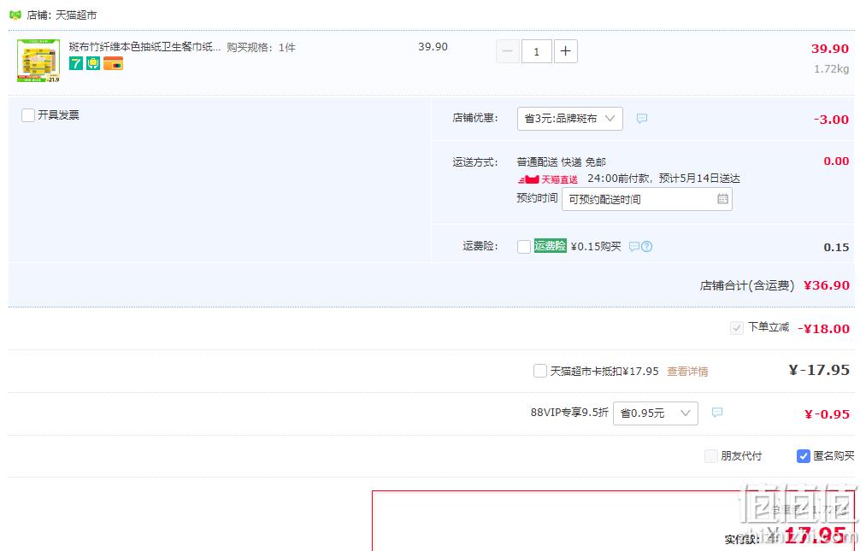Click the ¥-17.95 card deduction amount
The height and width of the screenshot is (551, 866).
tap(819, 370)
